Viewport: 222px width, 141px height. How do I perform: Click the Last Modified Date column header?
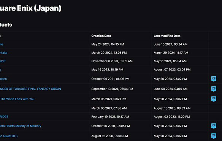[167, 36]
